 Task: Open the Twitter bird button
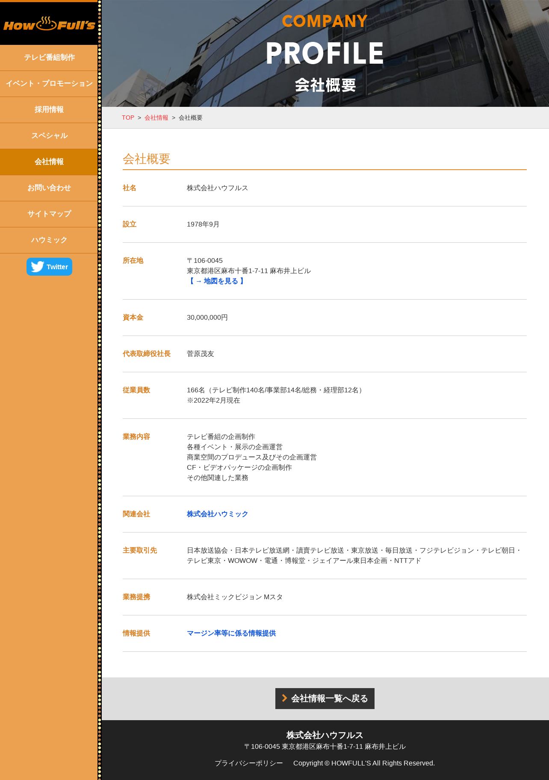coord(49,267)
